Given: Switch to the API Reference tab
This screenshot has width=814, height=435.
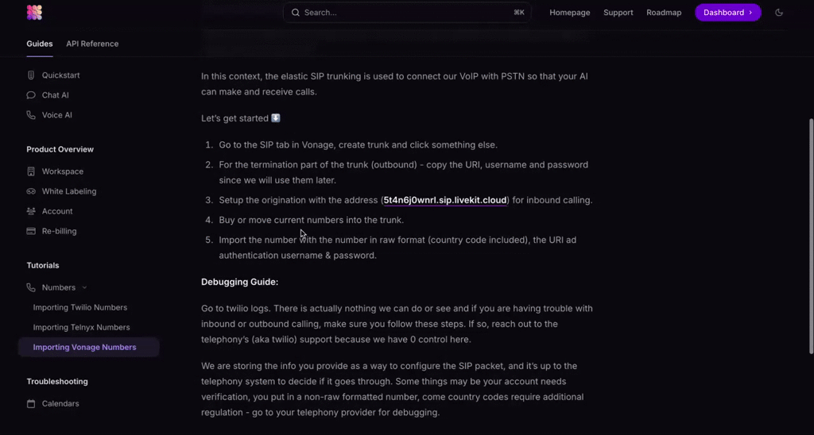Looking at the screenshot, I should click(92, 44).
